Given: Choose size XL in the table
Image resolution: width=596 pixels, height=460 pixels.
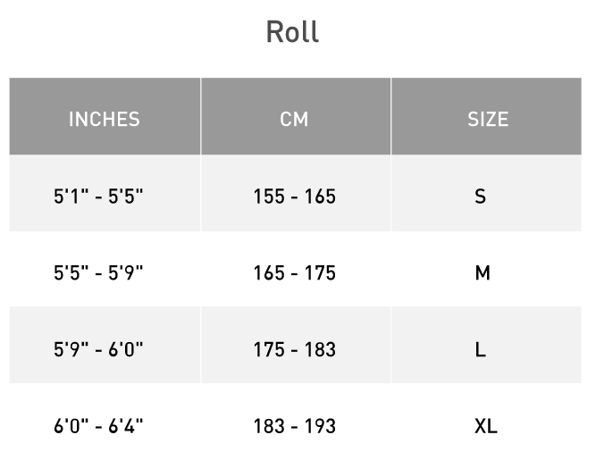Looking at the screenshot, I should tap(486, 426).
